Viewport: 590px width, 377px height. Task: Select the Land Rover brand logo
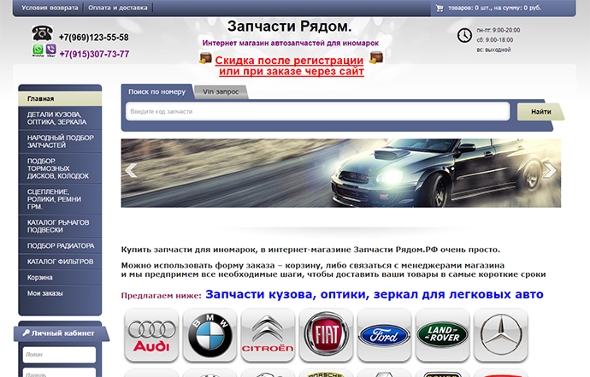coord(443,335)
